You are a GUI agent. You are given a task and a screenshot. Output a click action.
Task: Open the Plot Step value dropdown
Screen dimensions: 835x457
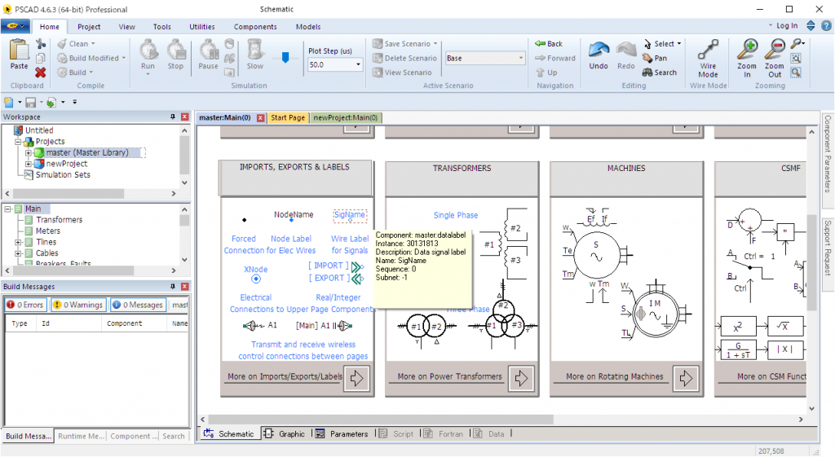click(x=358, y=64)
